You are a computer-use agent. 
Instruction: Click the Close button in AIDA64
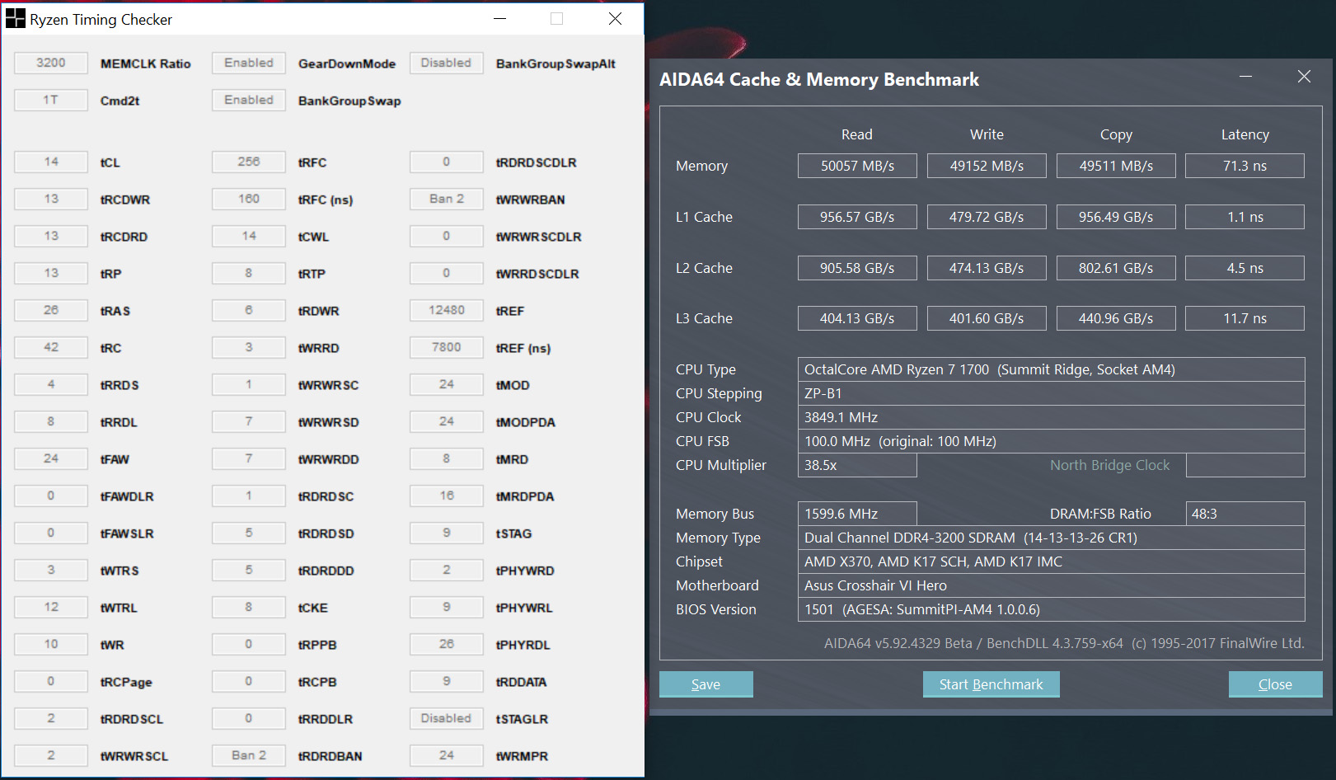(1275, 684)
